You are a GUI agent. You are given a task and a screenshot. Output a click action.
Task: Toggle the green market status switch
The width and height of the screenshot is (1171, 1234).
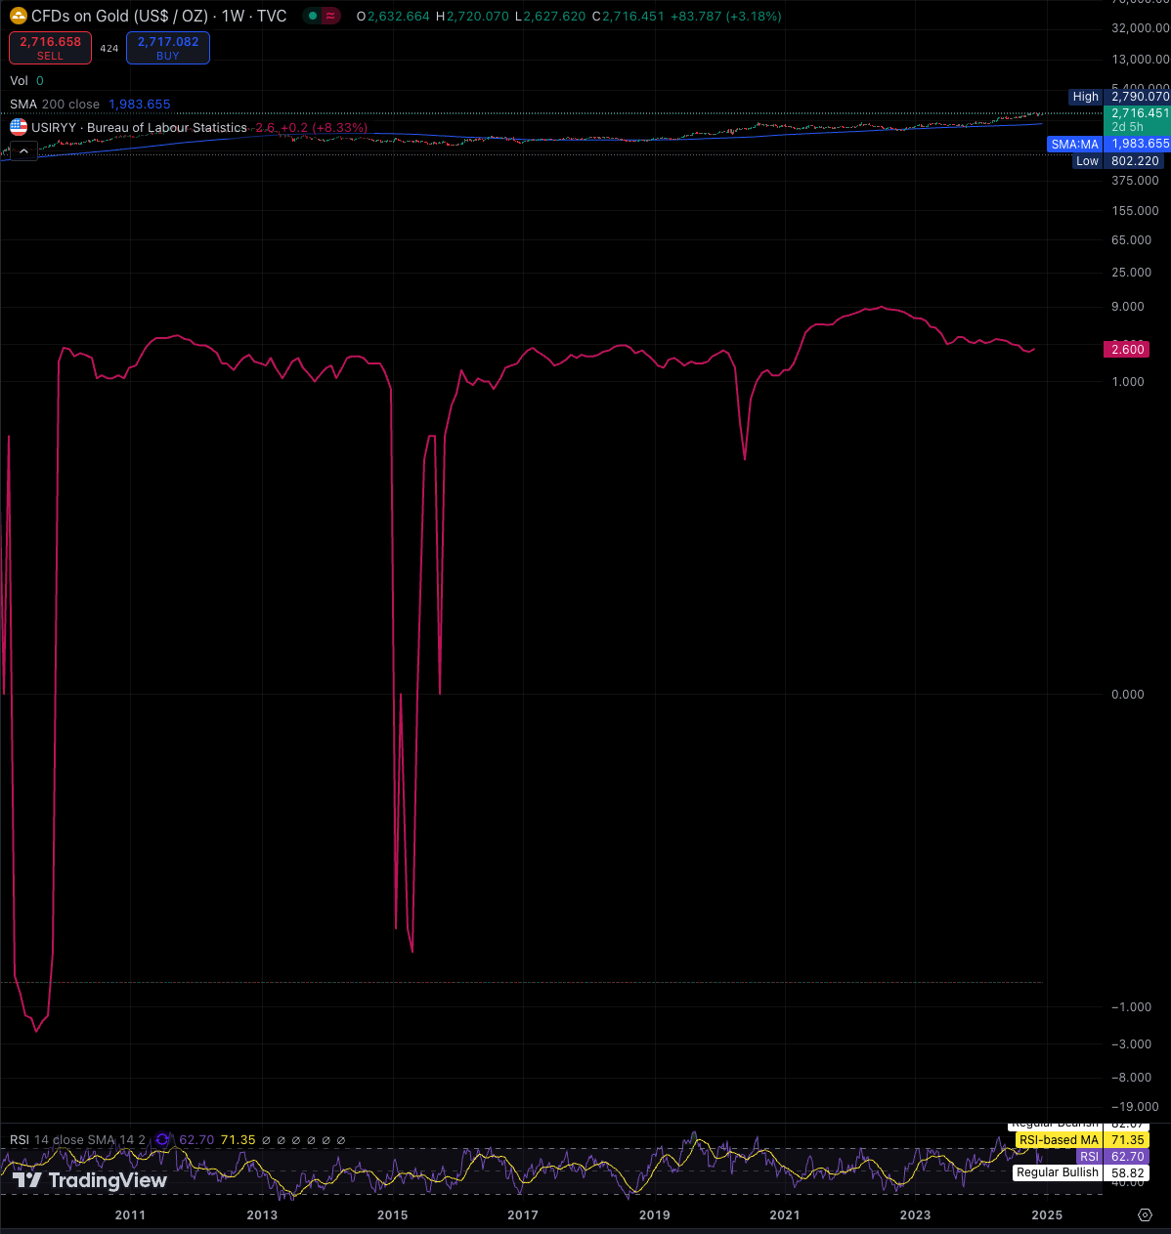(x=313, y=15)
